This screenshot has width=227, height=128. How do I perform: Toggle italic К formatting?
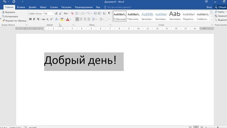click(x=34, y=19)
